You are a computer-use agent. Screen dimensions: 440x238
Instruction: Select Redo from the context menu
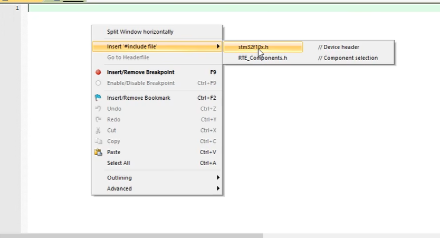pos(157,120)
